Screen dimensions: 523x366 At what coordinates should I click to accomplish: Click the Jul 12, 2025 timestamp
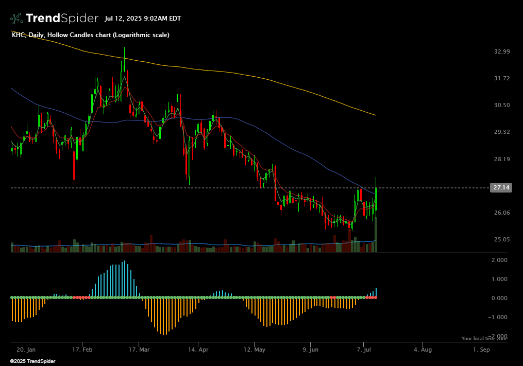coord(142,19)
